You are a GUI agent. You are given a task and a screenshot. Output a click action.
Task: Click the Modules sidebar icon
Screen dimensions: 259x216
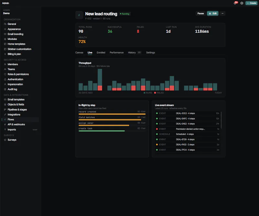point(5,39)
